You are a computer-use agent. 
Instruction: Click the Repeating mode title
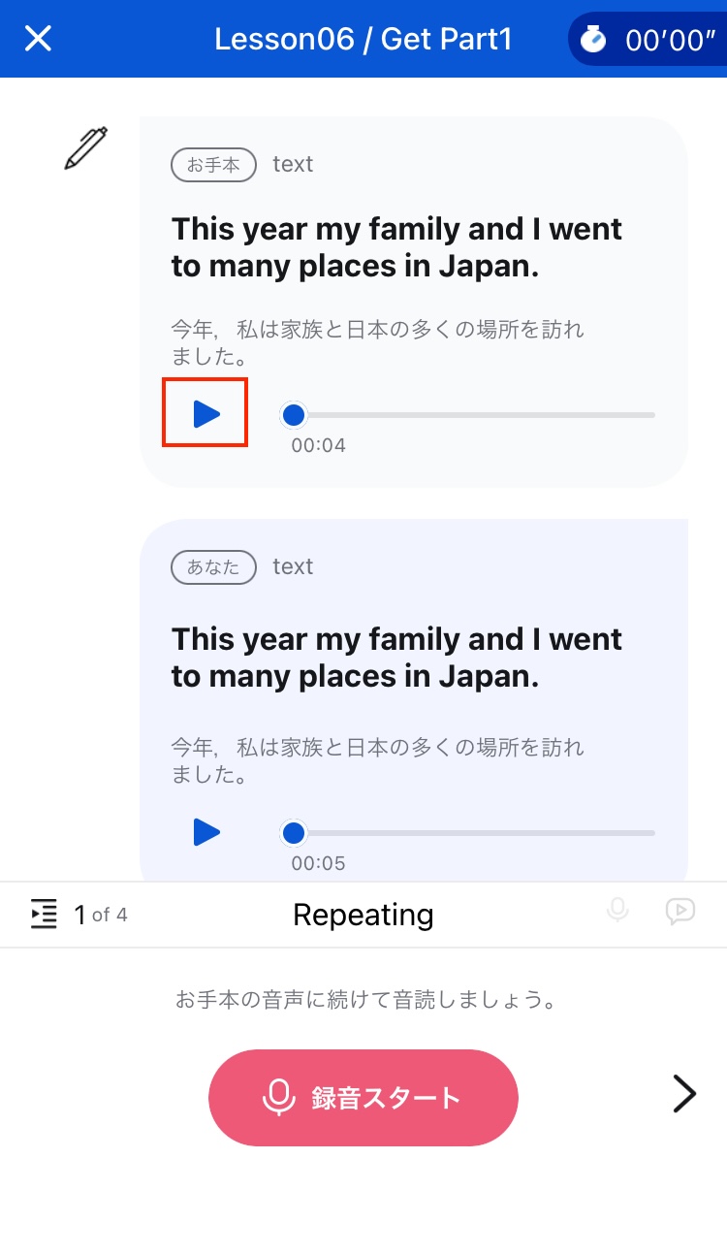(363, 915)
